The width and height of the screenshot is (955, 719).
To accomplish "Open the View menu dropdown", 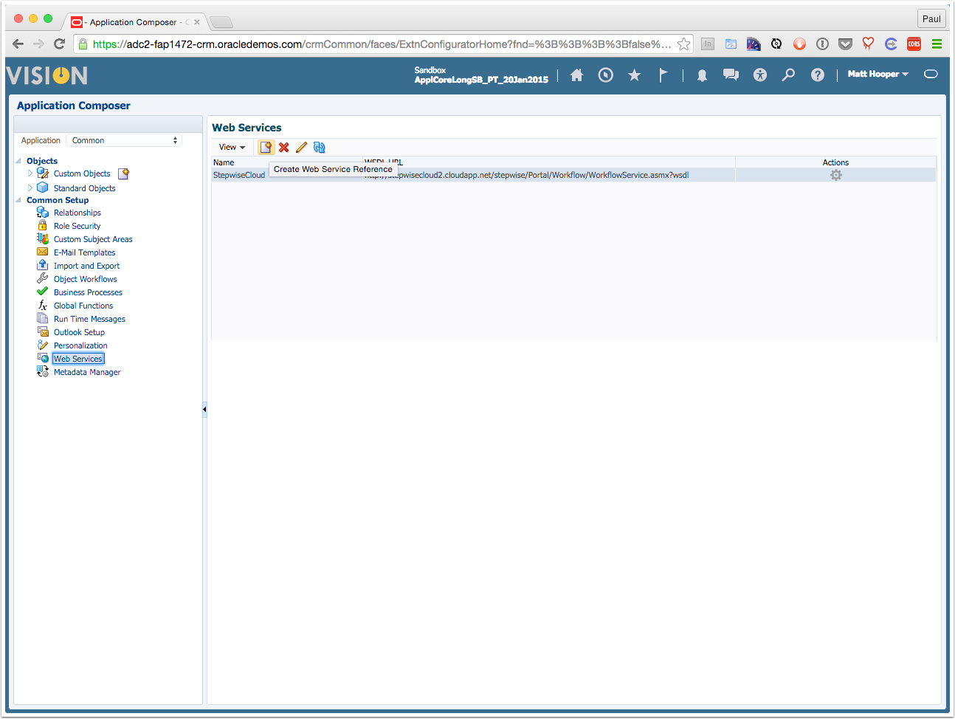I will [x=232, y=147].
